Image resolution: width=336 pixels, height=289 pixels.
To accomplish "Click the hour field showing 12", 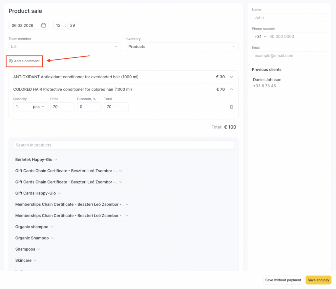I will (59, 26).
